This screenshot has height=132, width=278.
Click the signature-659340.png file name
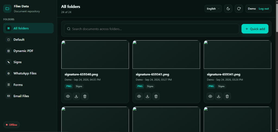pos(81,74)
